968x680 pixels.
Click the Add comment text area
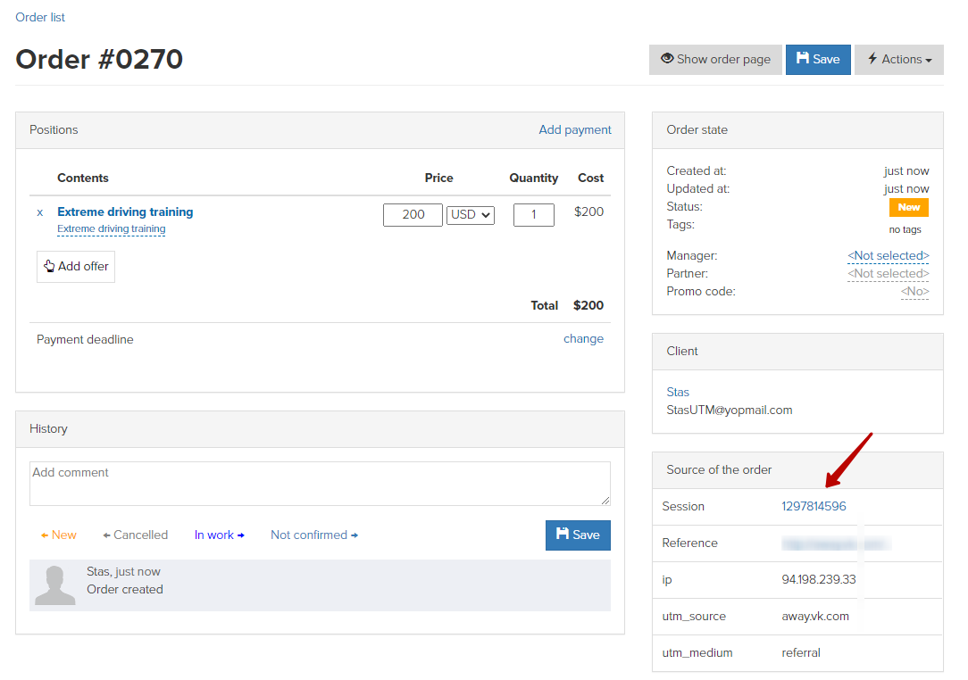point(320,484)
